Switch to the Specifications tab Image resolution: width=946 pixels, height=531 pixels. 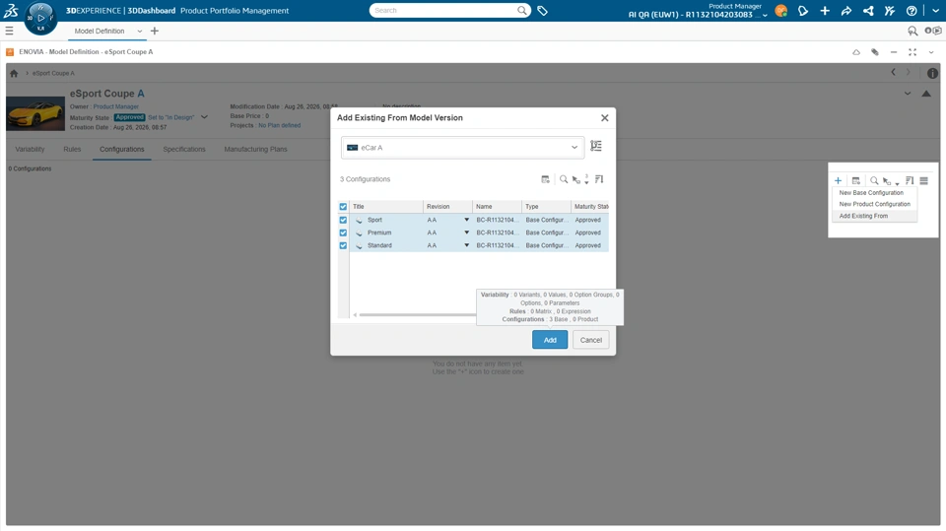[x=184, y=149]
